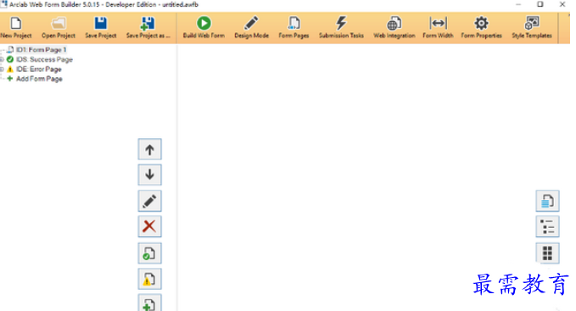This screenshot has width=576, height=311.
Task: Switch to list view button at right
Action: pos(547,226)
